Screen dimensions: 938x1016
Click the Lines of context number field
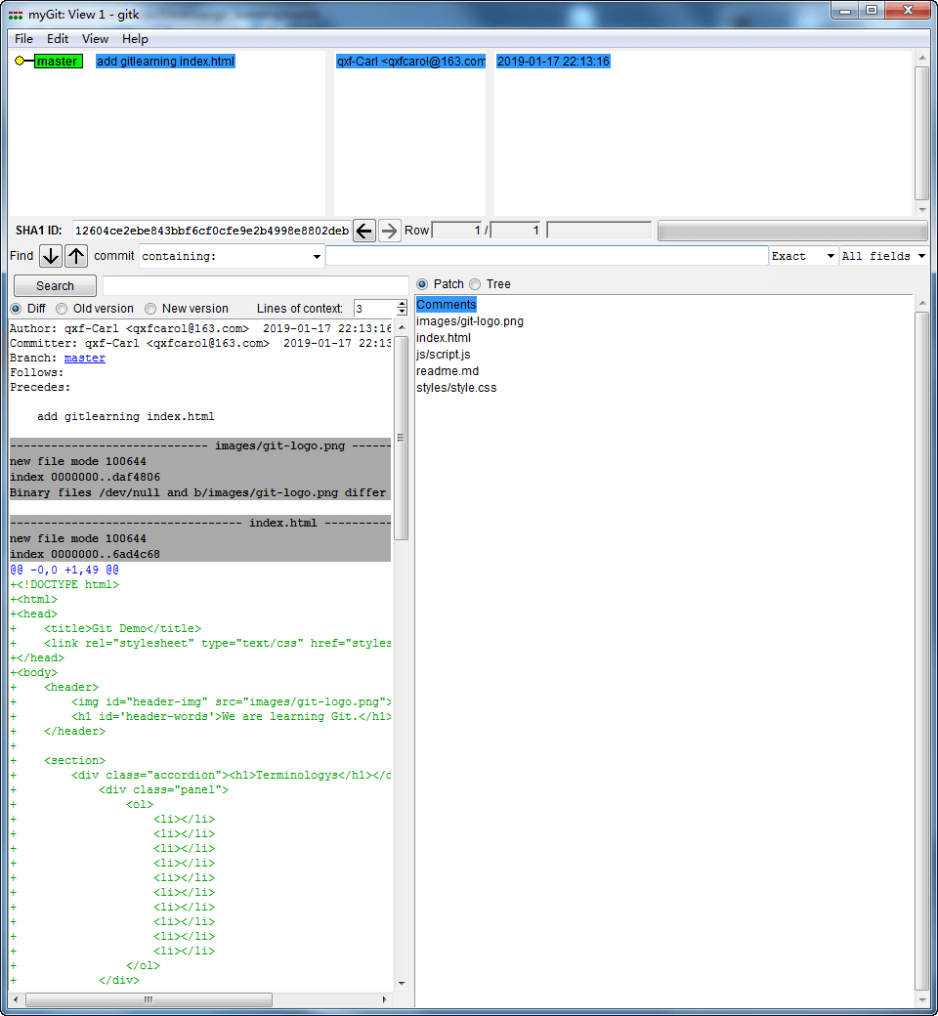coord(374,309)
